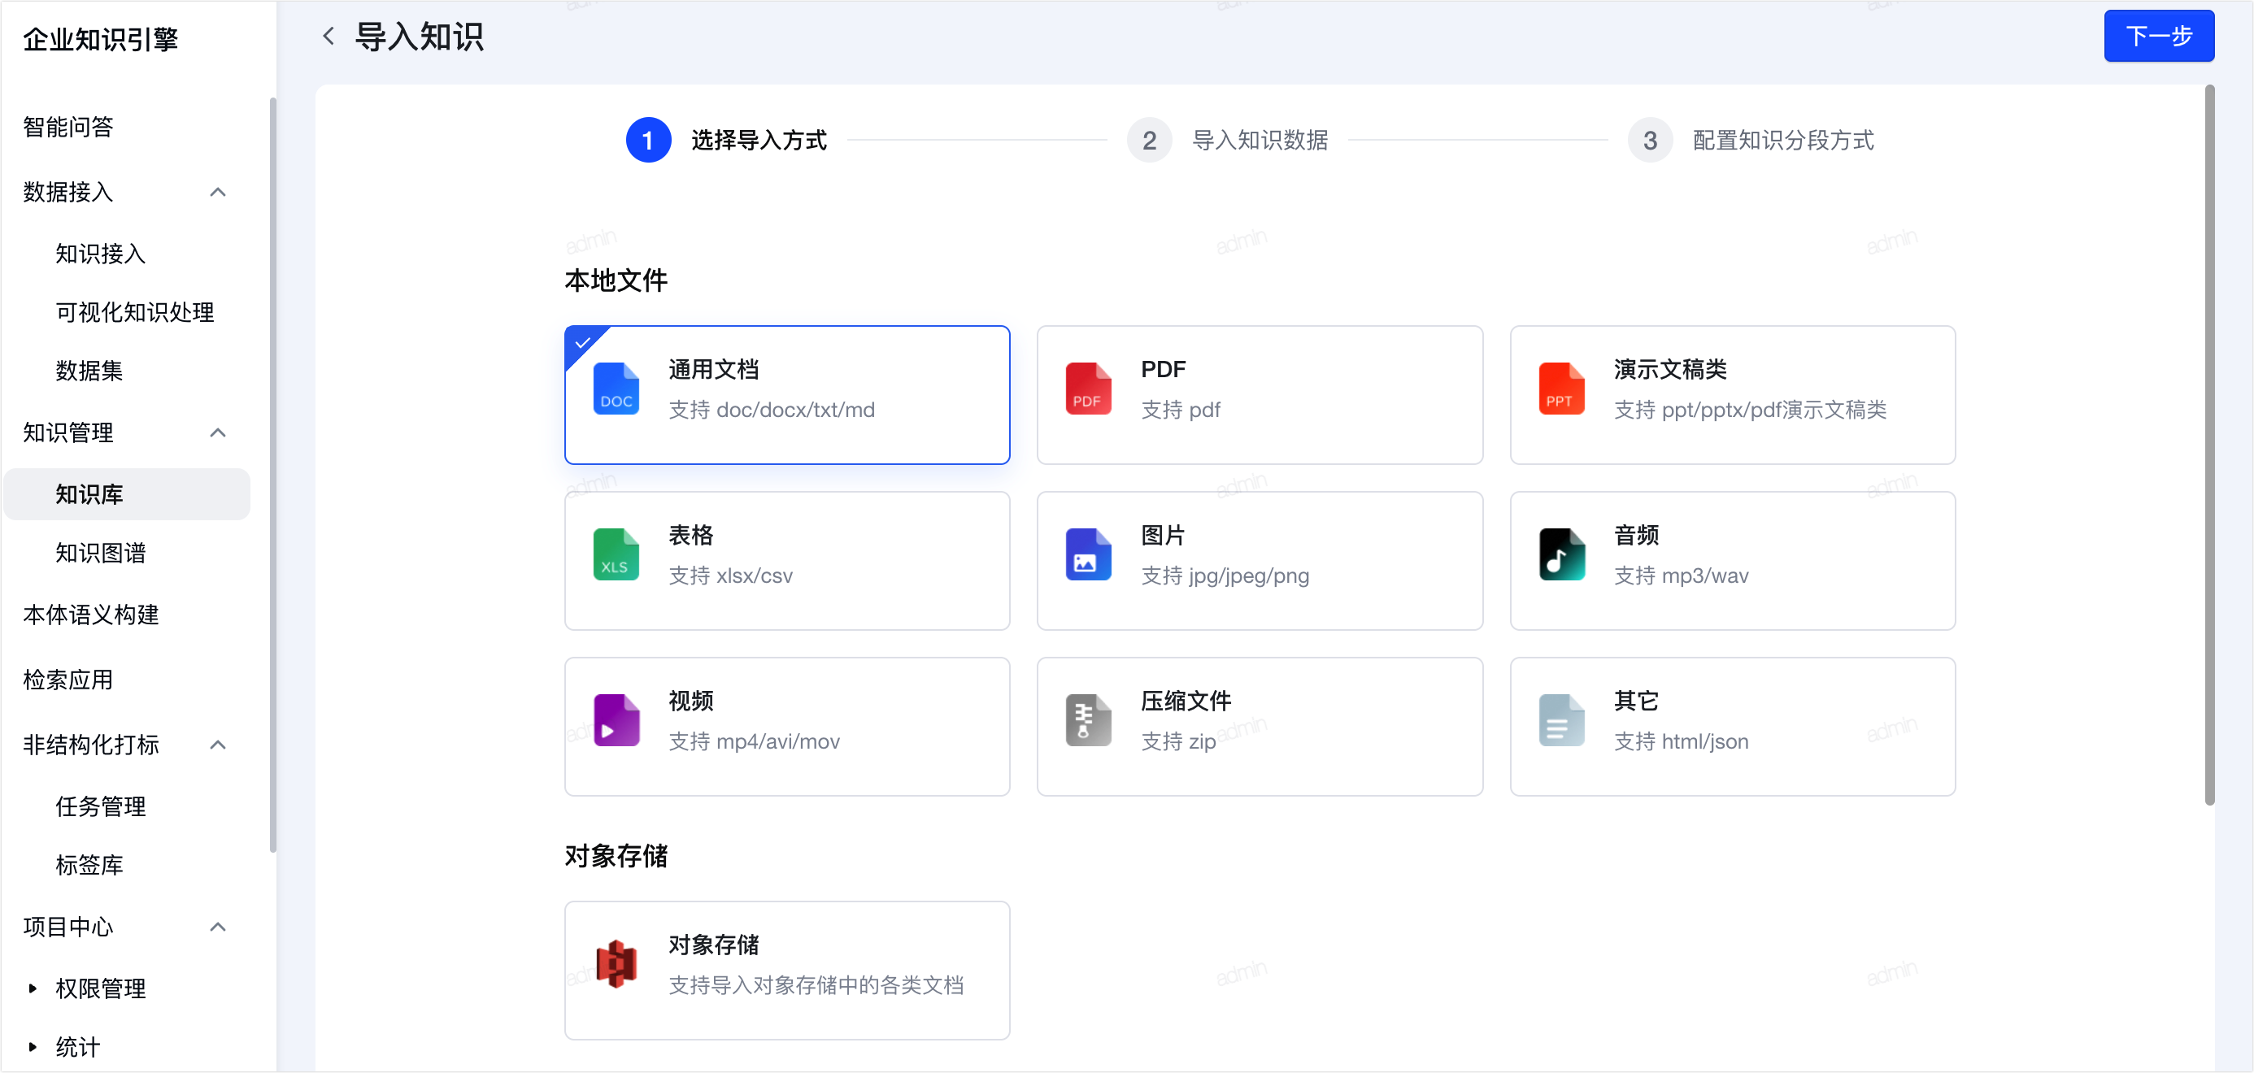The height and width of the screenshot is (1073, 2254).
Task: Click step 1 选择导入方式
Action: click(x=726, y=140)
